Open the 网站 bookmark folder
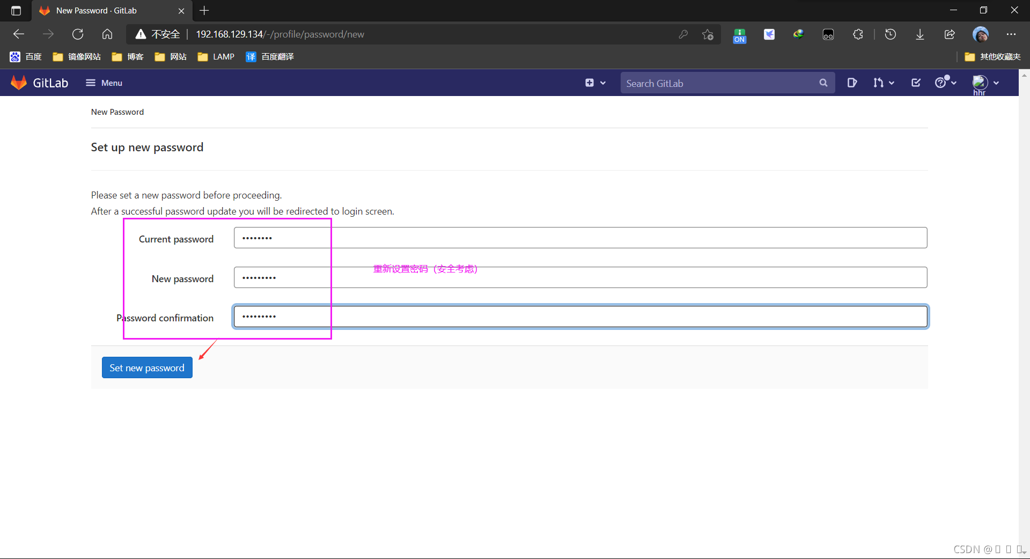 pos(171,56)
